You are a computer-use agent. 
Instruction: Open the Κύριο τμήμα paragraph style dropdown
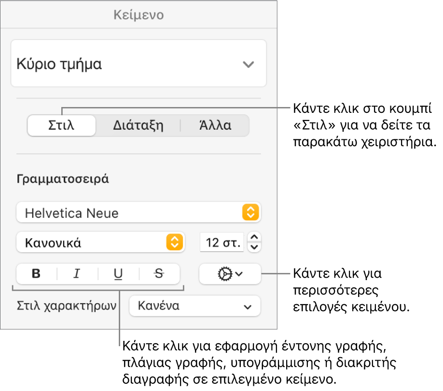(x=138, y=63)
